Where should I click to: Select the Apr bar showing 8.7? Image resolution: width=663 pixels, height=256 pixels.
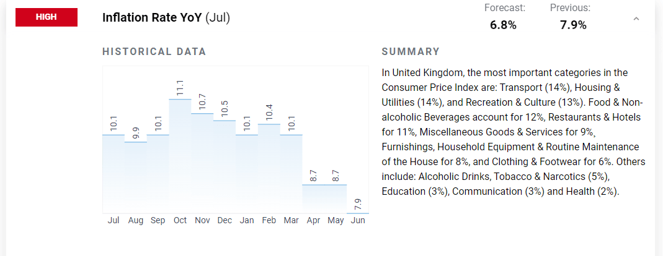click(313, 198)
